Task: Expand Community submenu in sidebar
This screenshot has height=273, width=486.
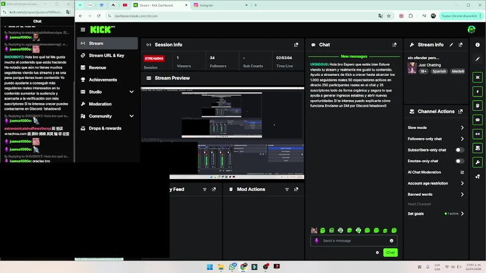Action: pos(131,116)
